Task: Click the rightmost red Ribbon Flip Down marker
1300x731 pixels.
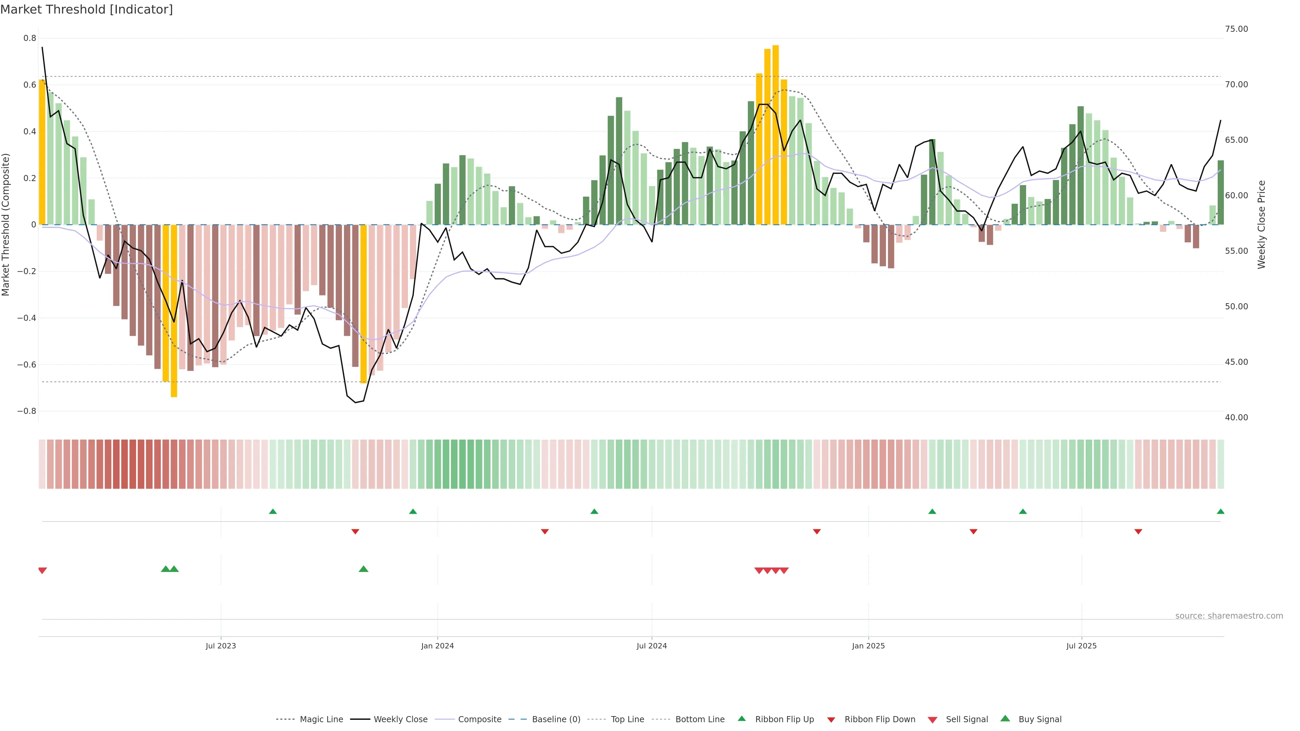Action: click(x=1138, y=532)
